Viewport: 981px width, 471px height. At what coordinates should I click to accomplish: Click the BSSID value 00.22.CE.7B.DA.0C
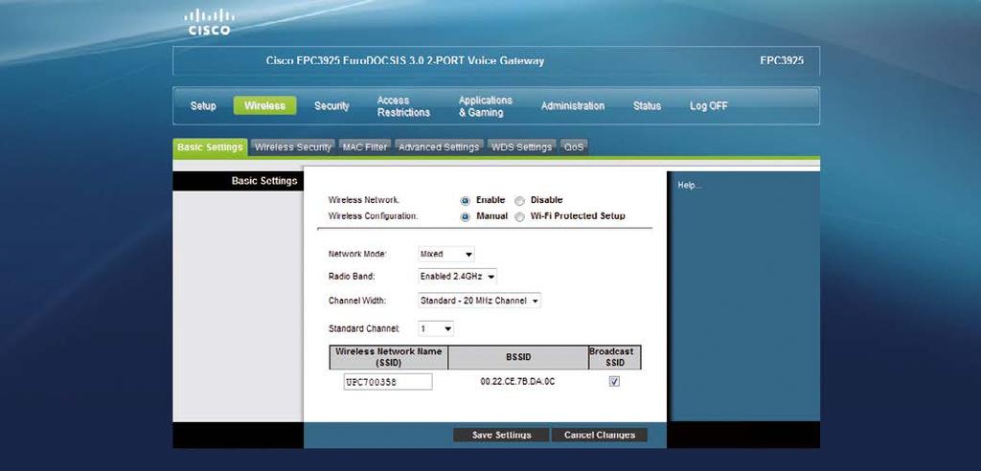pyautogui.click(x=517, y=382)
